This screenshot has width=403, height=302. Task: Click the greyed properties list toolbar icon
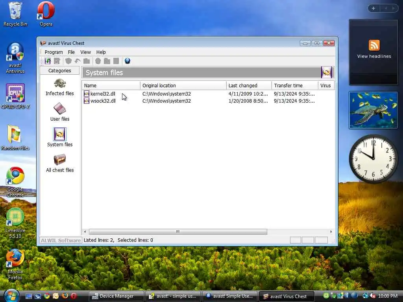pyautogui.click(x=57, y=61)
